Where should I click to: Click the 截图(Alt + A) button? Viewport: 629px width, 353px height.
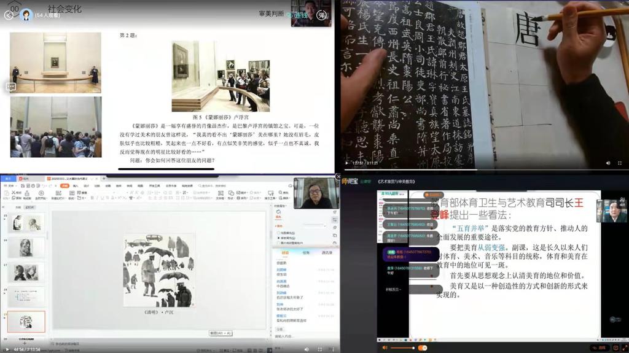coord(221,333)
